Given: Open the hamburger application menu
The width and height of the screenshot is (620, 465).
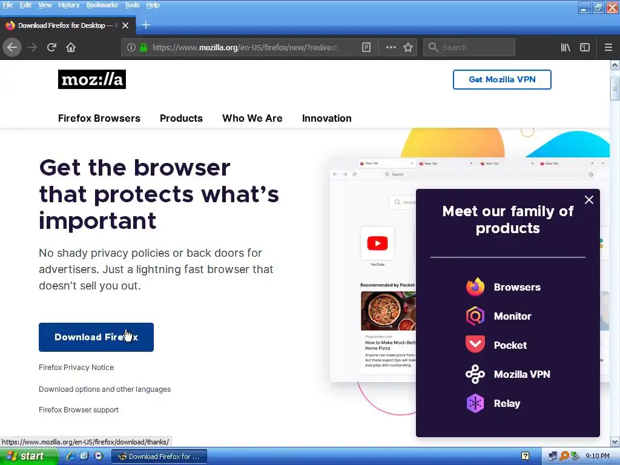Looking at the screenshot, I should point(608,47).
